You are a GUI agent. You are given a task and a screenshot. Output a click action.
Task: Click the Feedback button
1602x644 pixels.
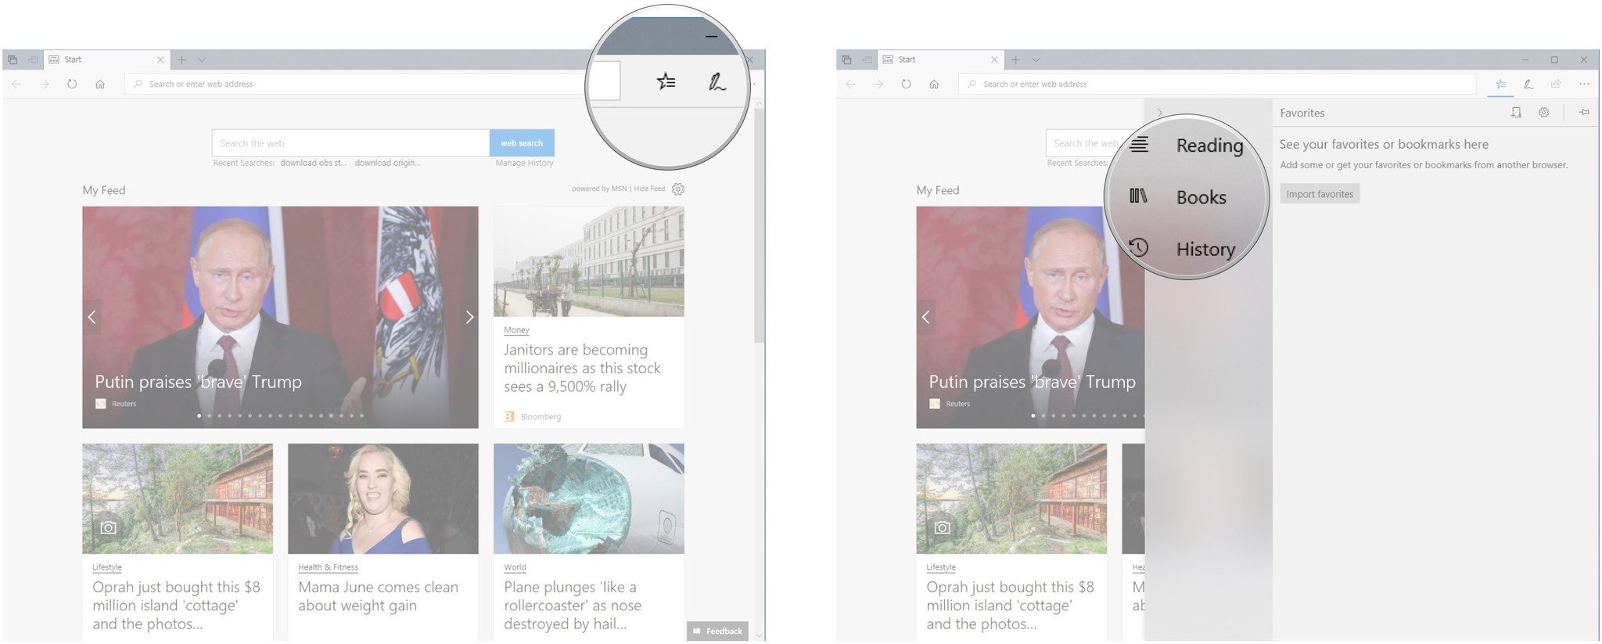(717, 631)
